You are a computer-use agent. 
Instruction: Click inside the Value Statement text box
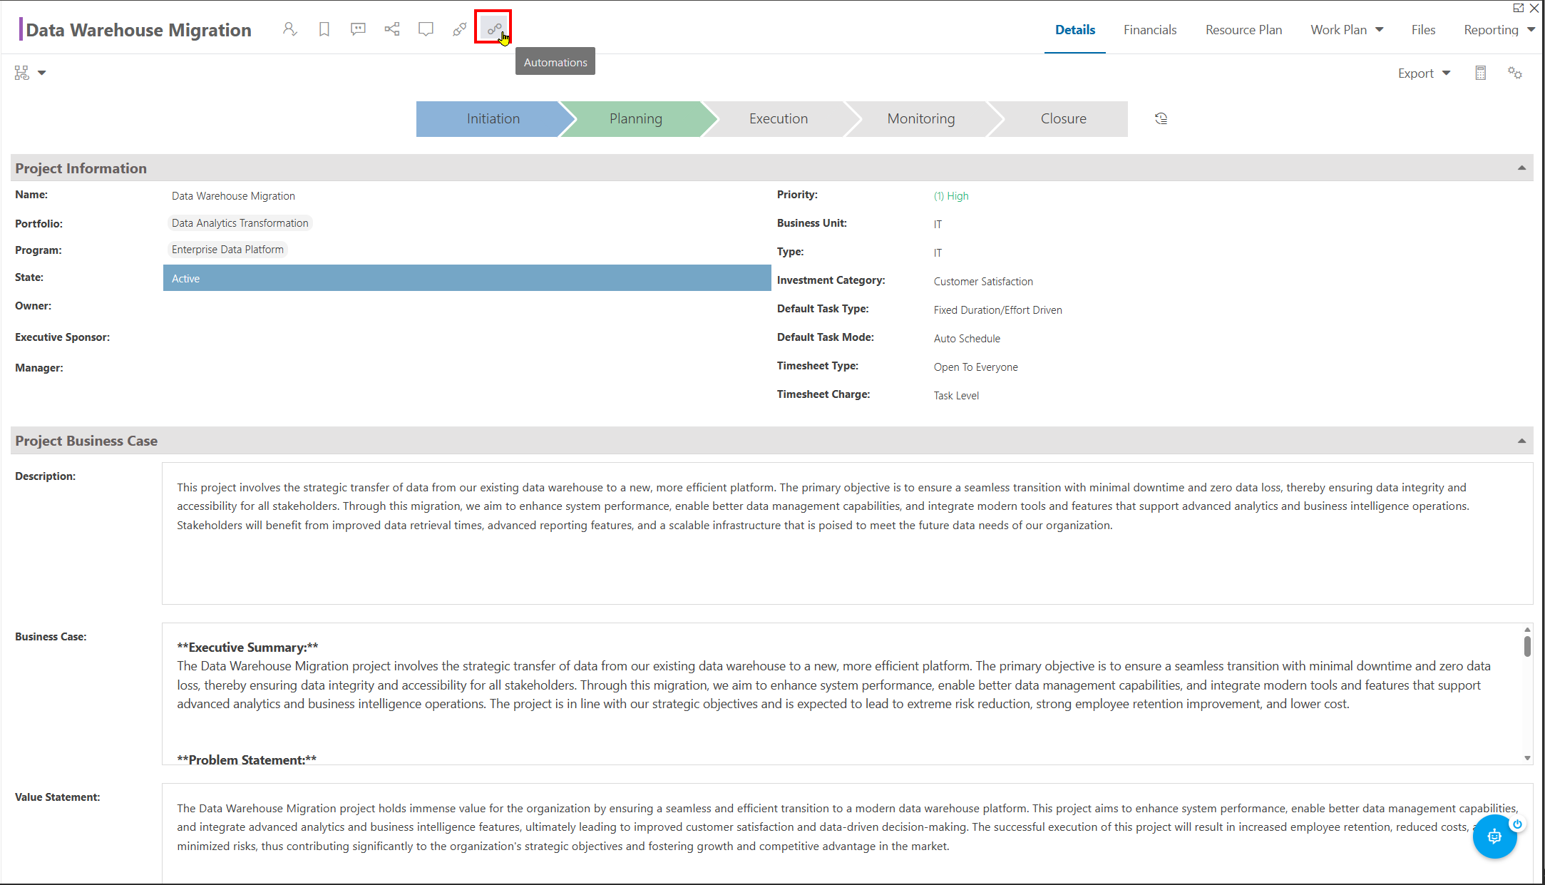pos(847,834)
